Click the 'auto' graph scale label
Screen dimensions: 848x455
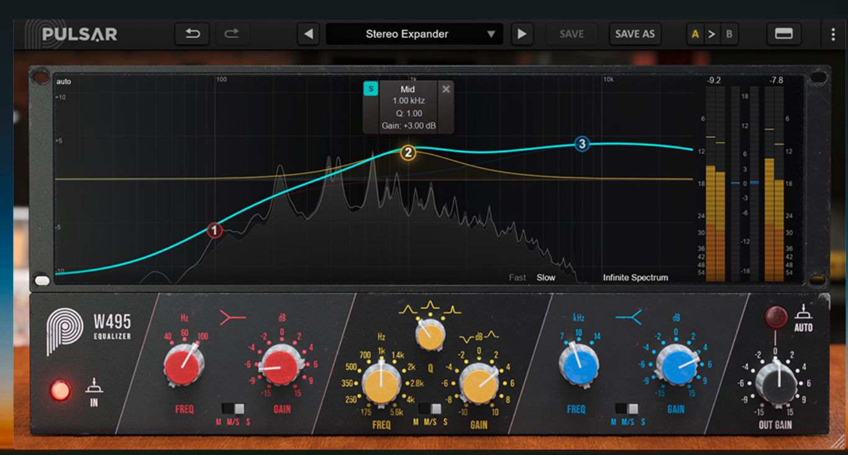[x=64, y=81]
